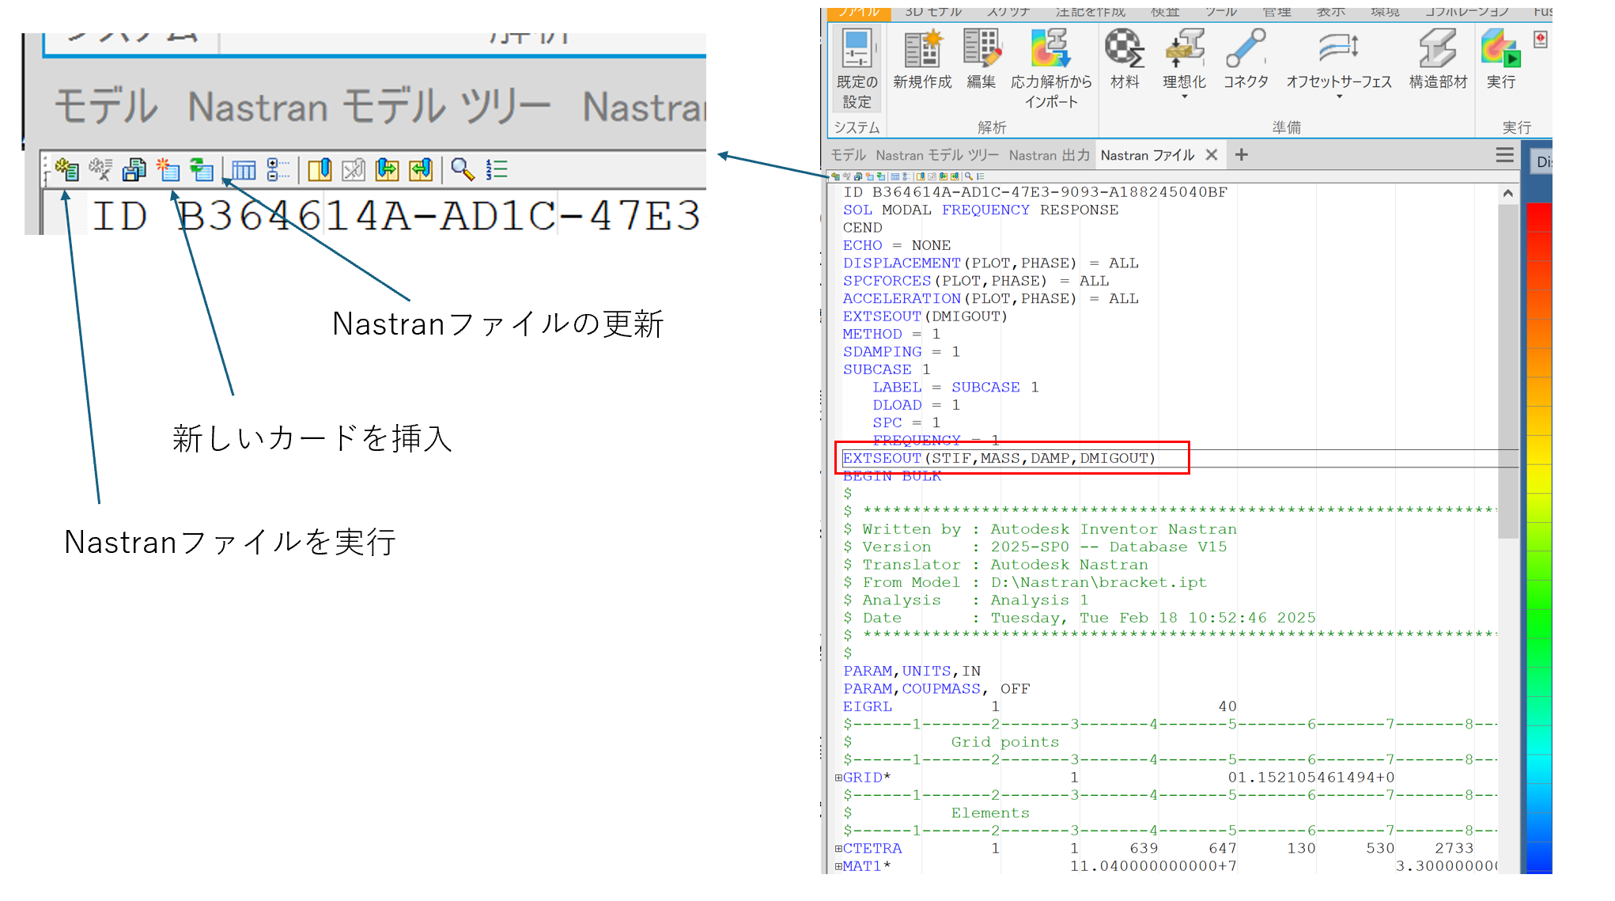Switch to the Nastran モデル ツリー tab

coord(937,155)
